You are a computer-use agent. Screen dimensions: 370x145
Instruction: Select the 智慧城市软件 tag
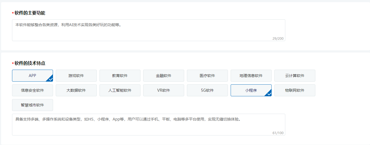pyautogui.click(x=32, y=105)
